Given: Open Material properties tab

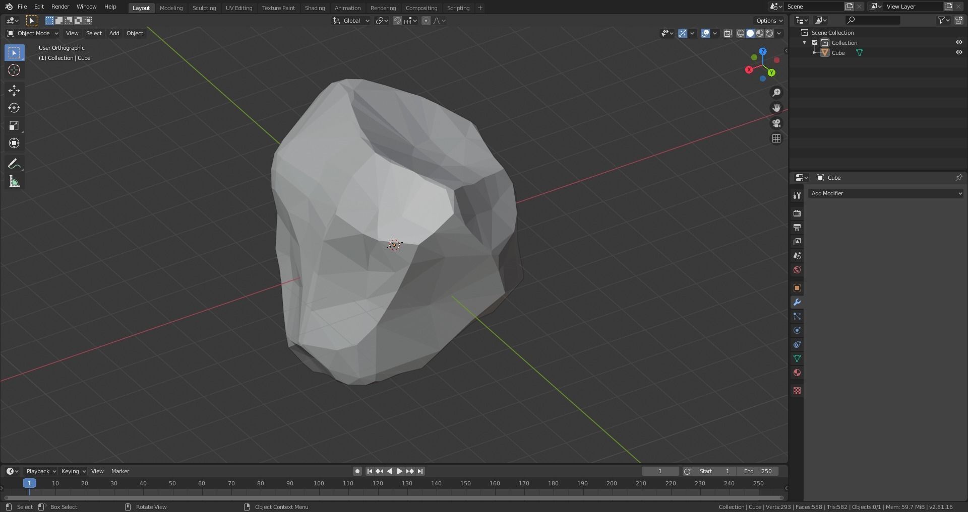Looking at the screenshot, I should (797, 373).
